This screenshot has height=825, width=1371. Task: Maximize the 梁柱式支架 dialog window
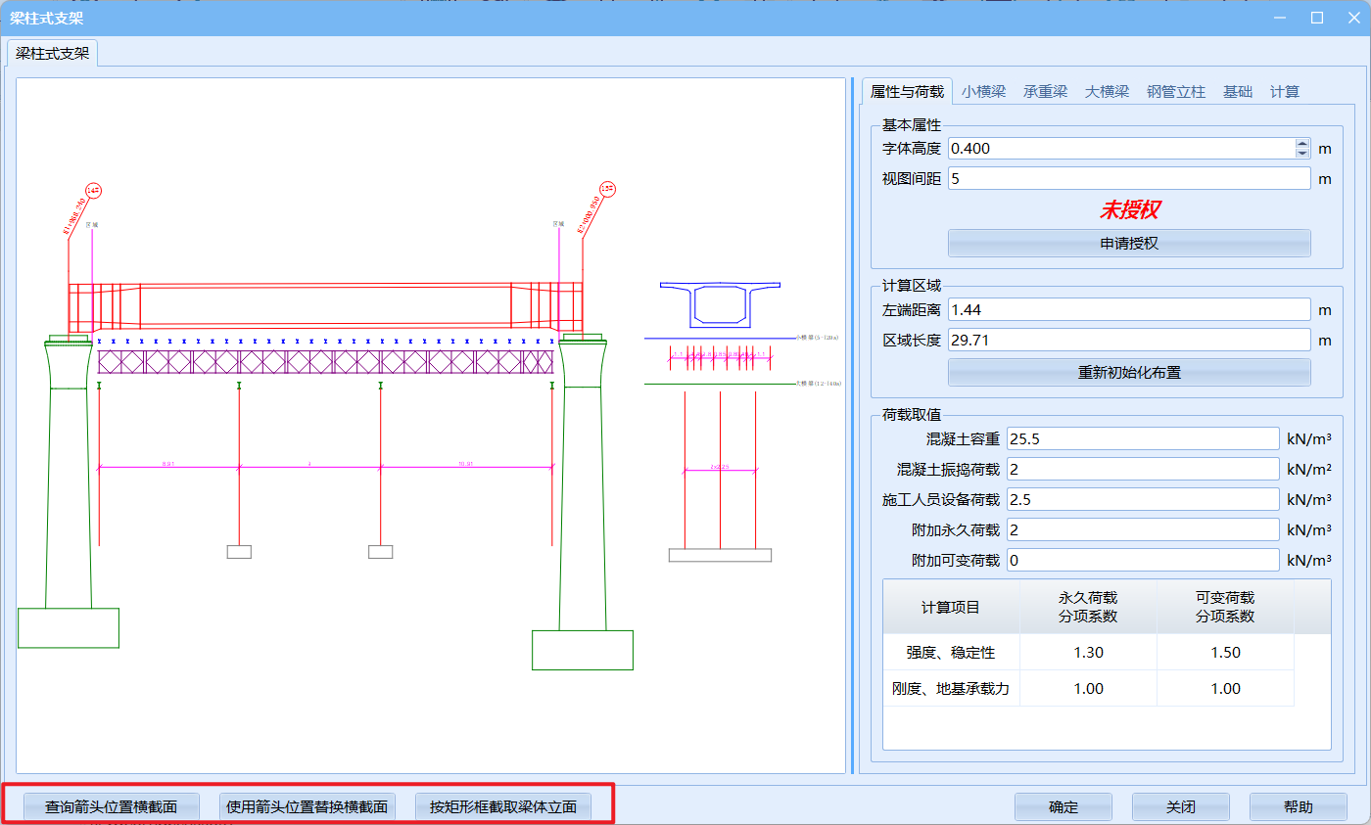(x=1317, y=18)
